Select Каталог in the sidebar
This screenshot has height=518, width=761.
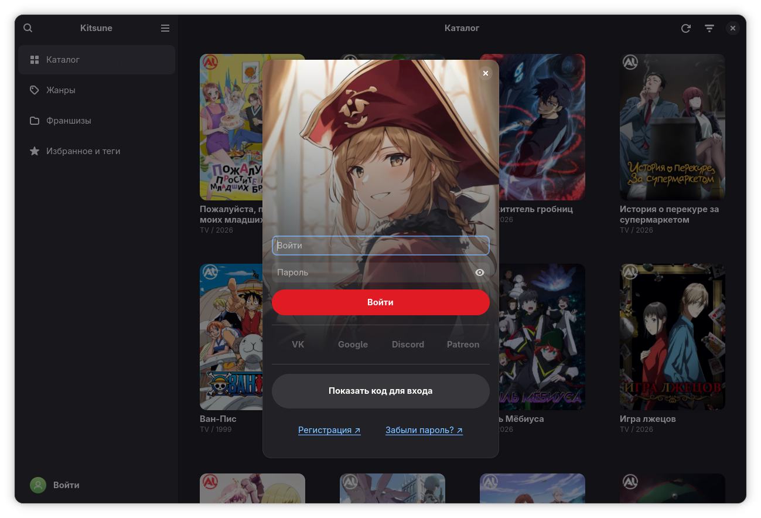[97, 60]
